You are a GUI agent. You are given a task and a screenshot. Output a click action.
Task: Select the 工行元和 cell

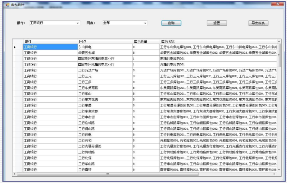pos(105,140)
